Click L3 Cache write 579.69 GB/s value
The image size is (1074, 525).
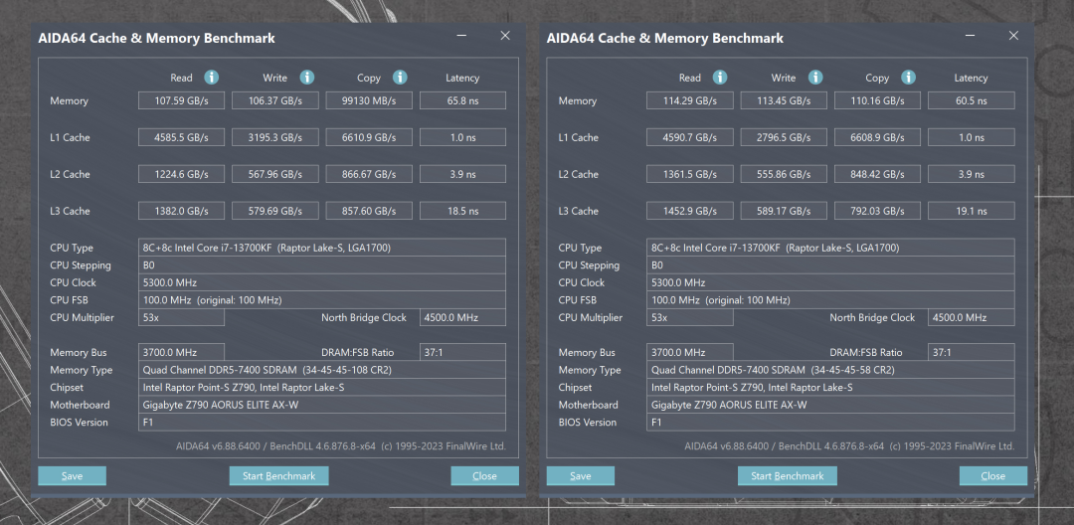pyautogui.click(x=275, y=211)
